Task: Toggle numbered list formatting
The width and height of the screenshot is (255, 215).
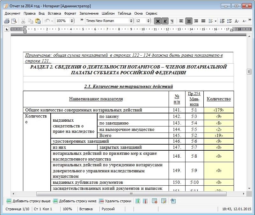Action: click(x=222, y=21)
